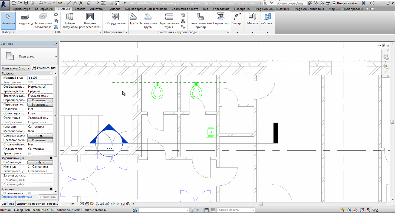Open file via quick access folder icon

coord(20,3)
